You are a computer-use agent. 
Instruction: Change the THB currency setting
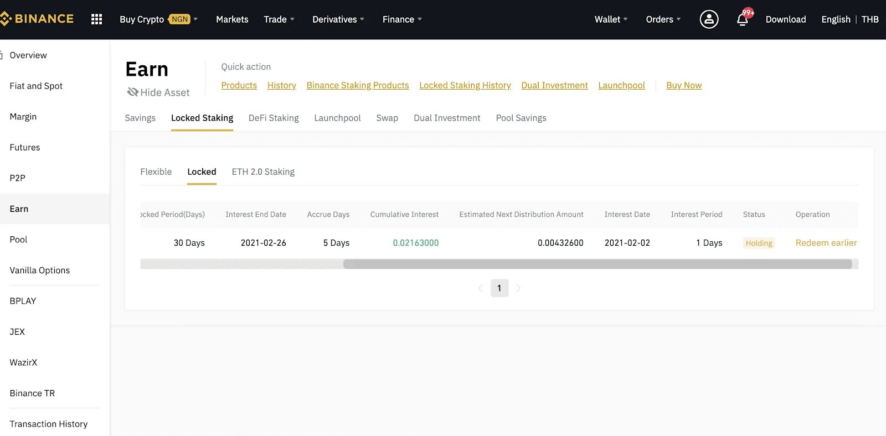point(870,19)
